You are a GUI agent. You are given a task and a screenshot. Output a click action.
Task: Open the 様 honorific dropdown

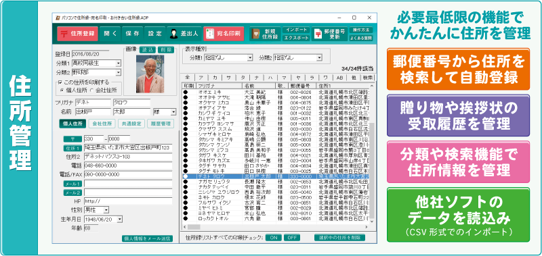(x=173, y=112)
